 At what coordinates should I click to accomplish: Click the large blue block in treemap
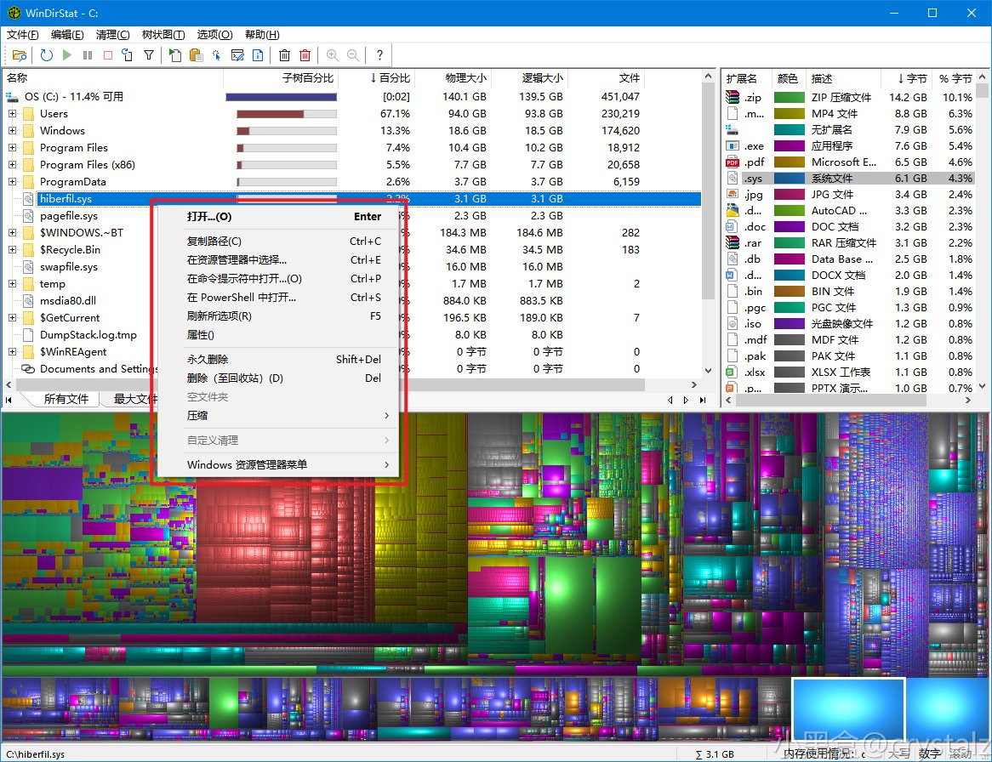pyautogui.click(x=848, y=708)
